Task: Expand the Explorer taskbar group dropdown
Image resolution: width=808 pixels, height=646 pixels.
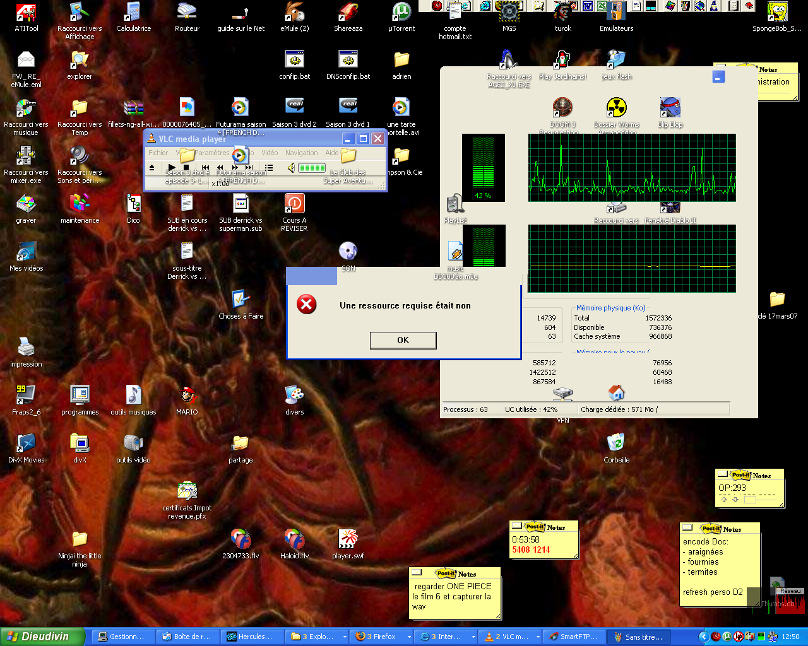Action: point(345,637)
